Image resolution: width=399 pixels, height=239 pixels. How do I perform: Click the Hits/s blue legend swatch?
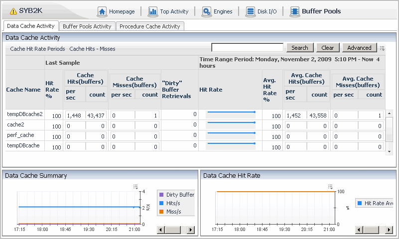pyautogui.click(x=161, y=203)
